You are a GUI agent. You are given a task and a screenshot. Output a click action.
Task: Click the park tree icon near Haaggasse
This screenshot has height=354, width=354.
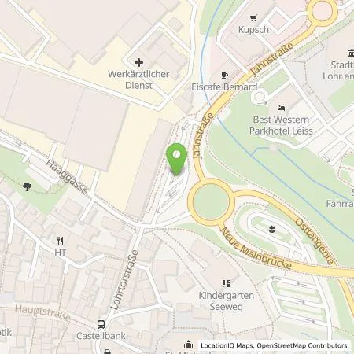click(x=27, y=186)
